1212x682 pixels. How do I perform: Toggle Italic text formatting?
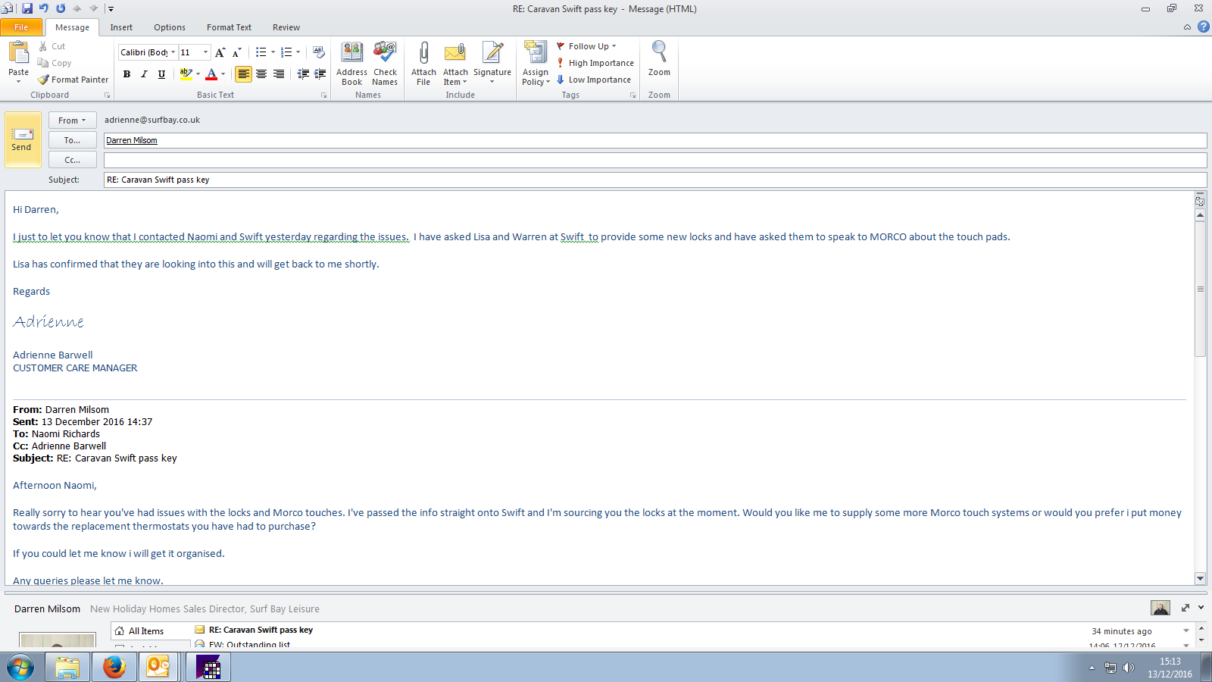point(144,74)
